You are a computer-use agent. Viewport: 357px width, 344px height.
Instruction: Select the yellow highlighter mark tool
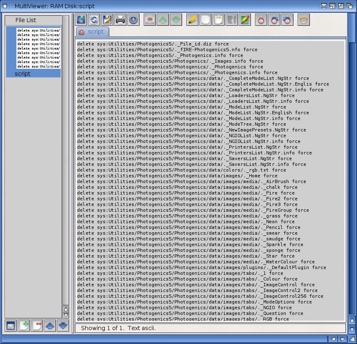coord(192,20)
